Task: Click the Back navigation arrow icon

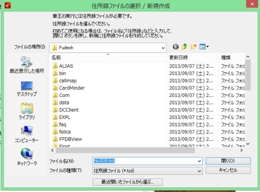Action: (176, 47)
